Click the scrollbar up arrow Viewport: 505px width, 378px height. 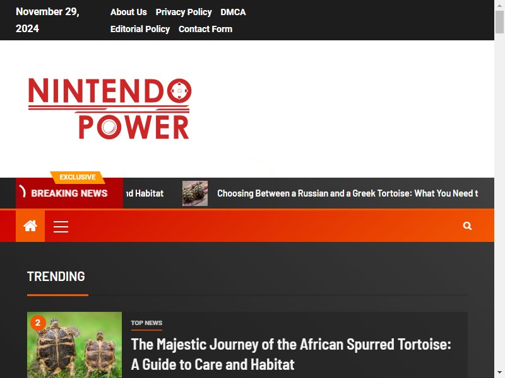(x=499, y=5)
